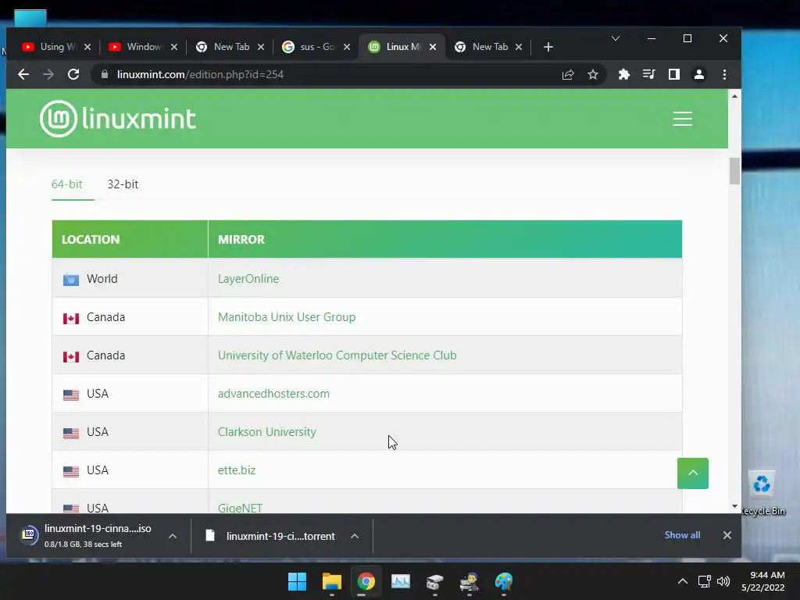This screenshot has height=600, width=800.
Task: Click the page vertical scrollbar thumb
Action: (734, 171)
